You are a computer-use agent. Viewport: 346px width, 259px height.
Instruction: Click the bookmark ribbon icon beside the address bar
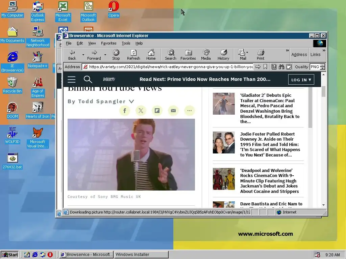(x=265, y=67)
